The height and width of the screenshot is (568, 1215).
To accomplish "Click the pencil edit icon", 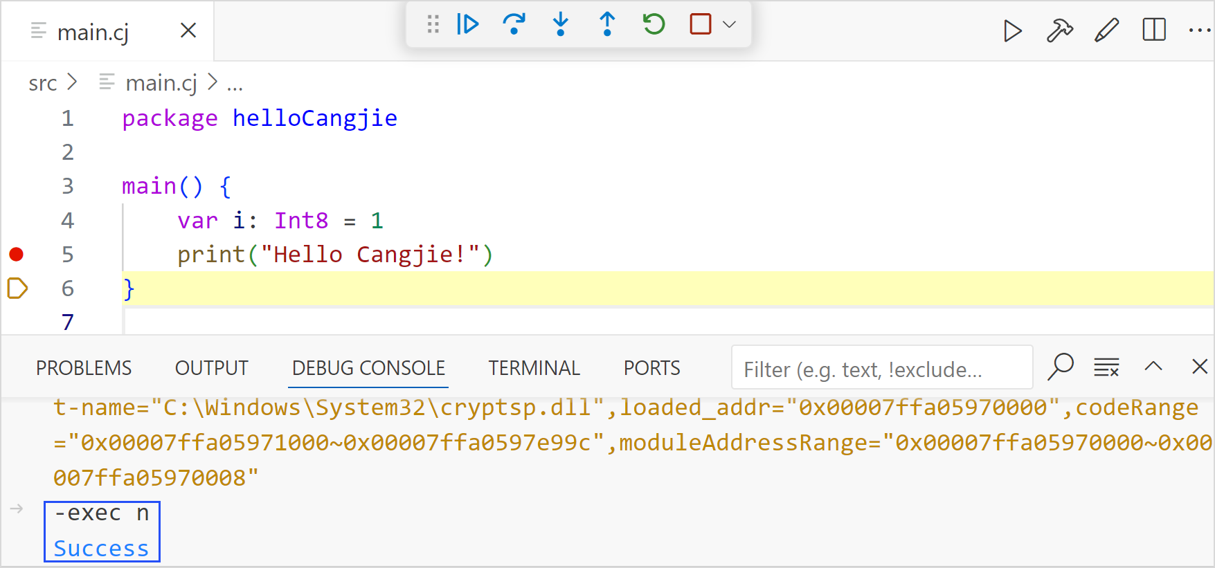I will 1106,31.
